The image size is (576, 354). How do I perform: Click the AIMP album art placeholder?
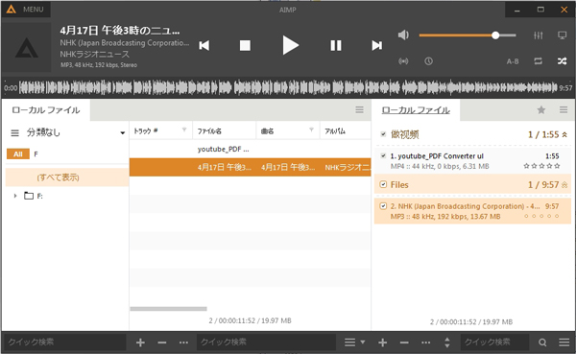pos(27,47)
